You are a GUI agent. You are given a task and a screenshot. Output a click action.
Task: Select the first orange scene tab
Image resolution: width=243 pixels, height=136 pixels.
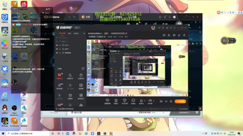pyautogui.click(x=62, y=33)
